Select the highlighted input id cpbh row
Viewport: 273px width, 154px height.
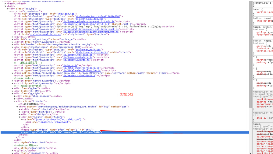point(125,132)
